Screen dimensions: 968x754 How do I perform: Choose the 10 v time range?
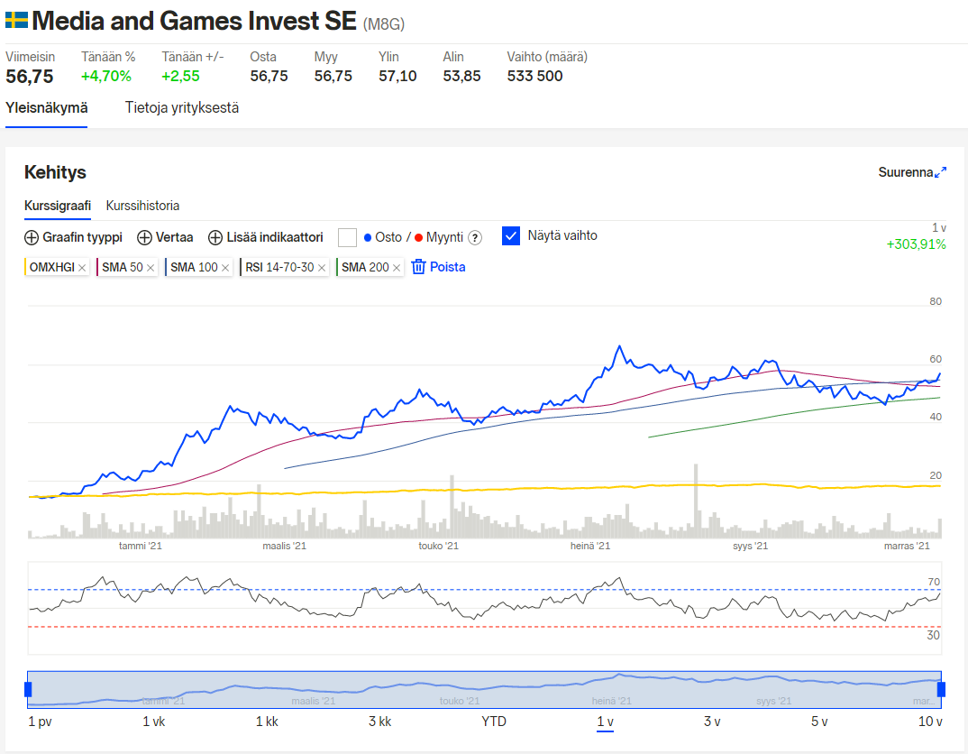coord(930,722)
